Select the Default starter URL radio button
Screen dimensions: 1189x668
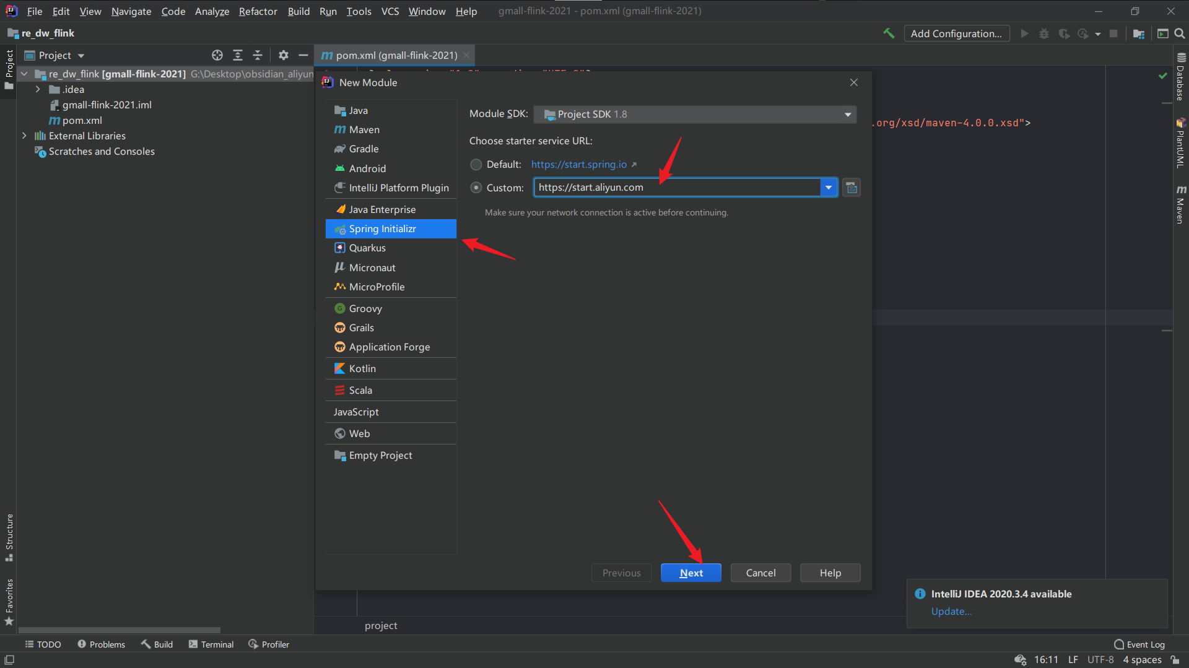(x=476, y=165)
